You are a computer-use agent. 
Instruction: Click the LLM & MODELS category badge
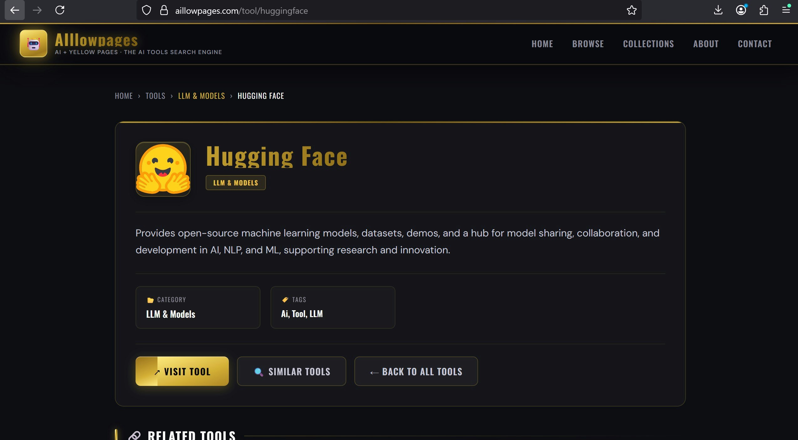[x=235, y=183]
